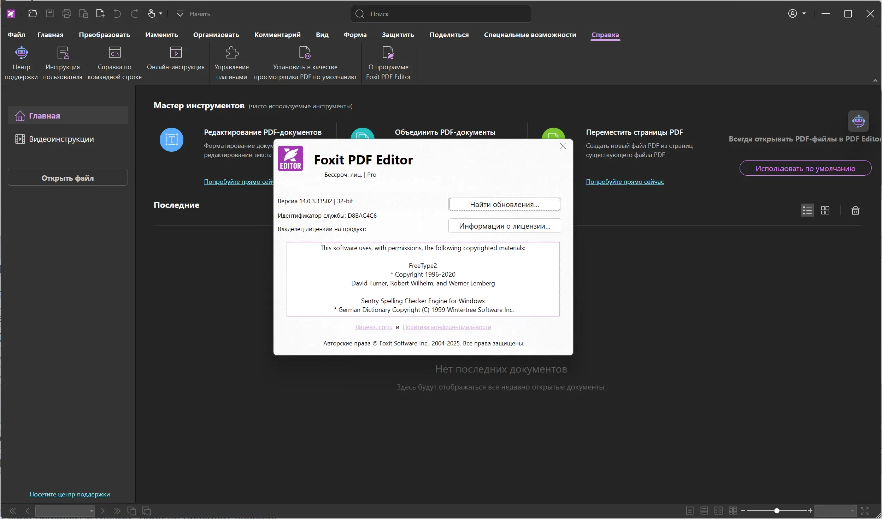Click the AI assistant robot icon on right
Viewport: 882px width, 519px height.
point(858,121)
